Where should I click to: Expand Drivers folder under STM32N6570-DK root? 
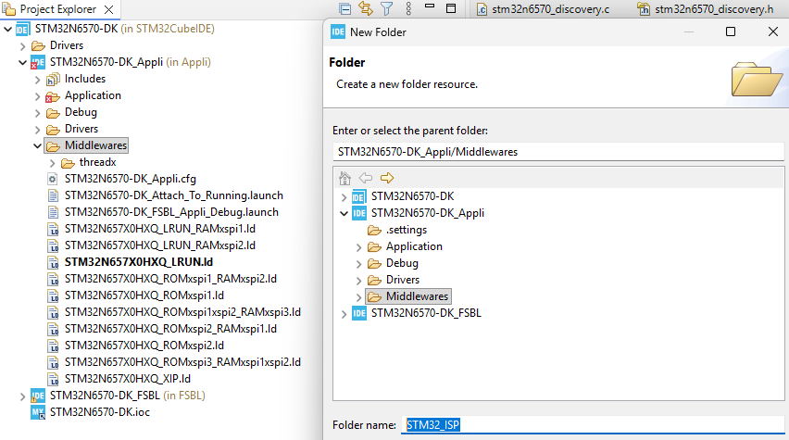pyautogui.click(x=22, y=46)
